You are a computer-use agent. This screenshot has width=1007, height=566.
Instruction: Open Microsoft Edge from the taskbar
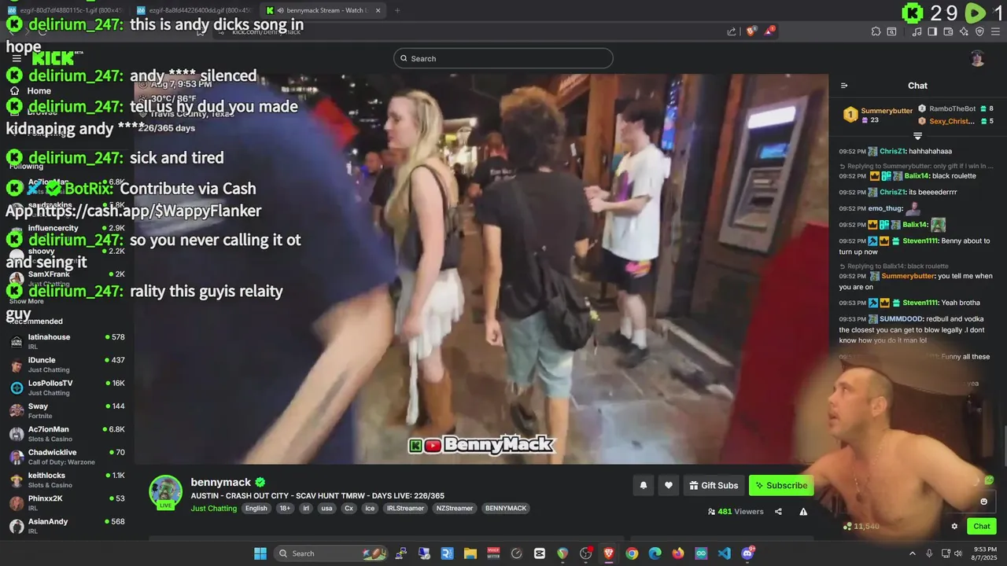coord(655,553)
